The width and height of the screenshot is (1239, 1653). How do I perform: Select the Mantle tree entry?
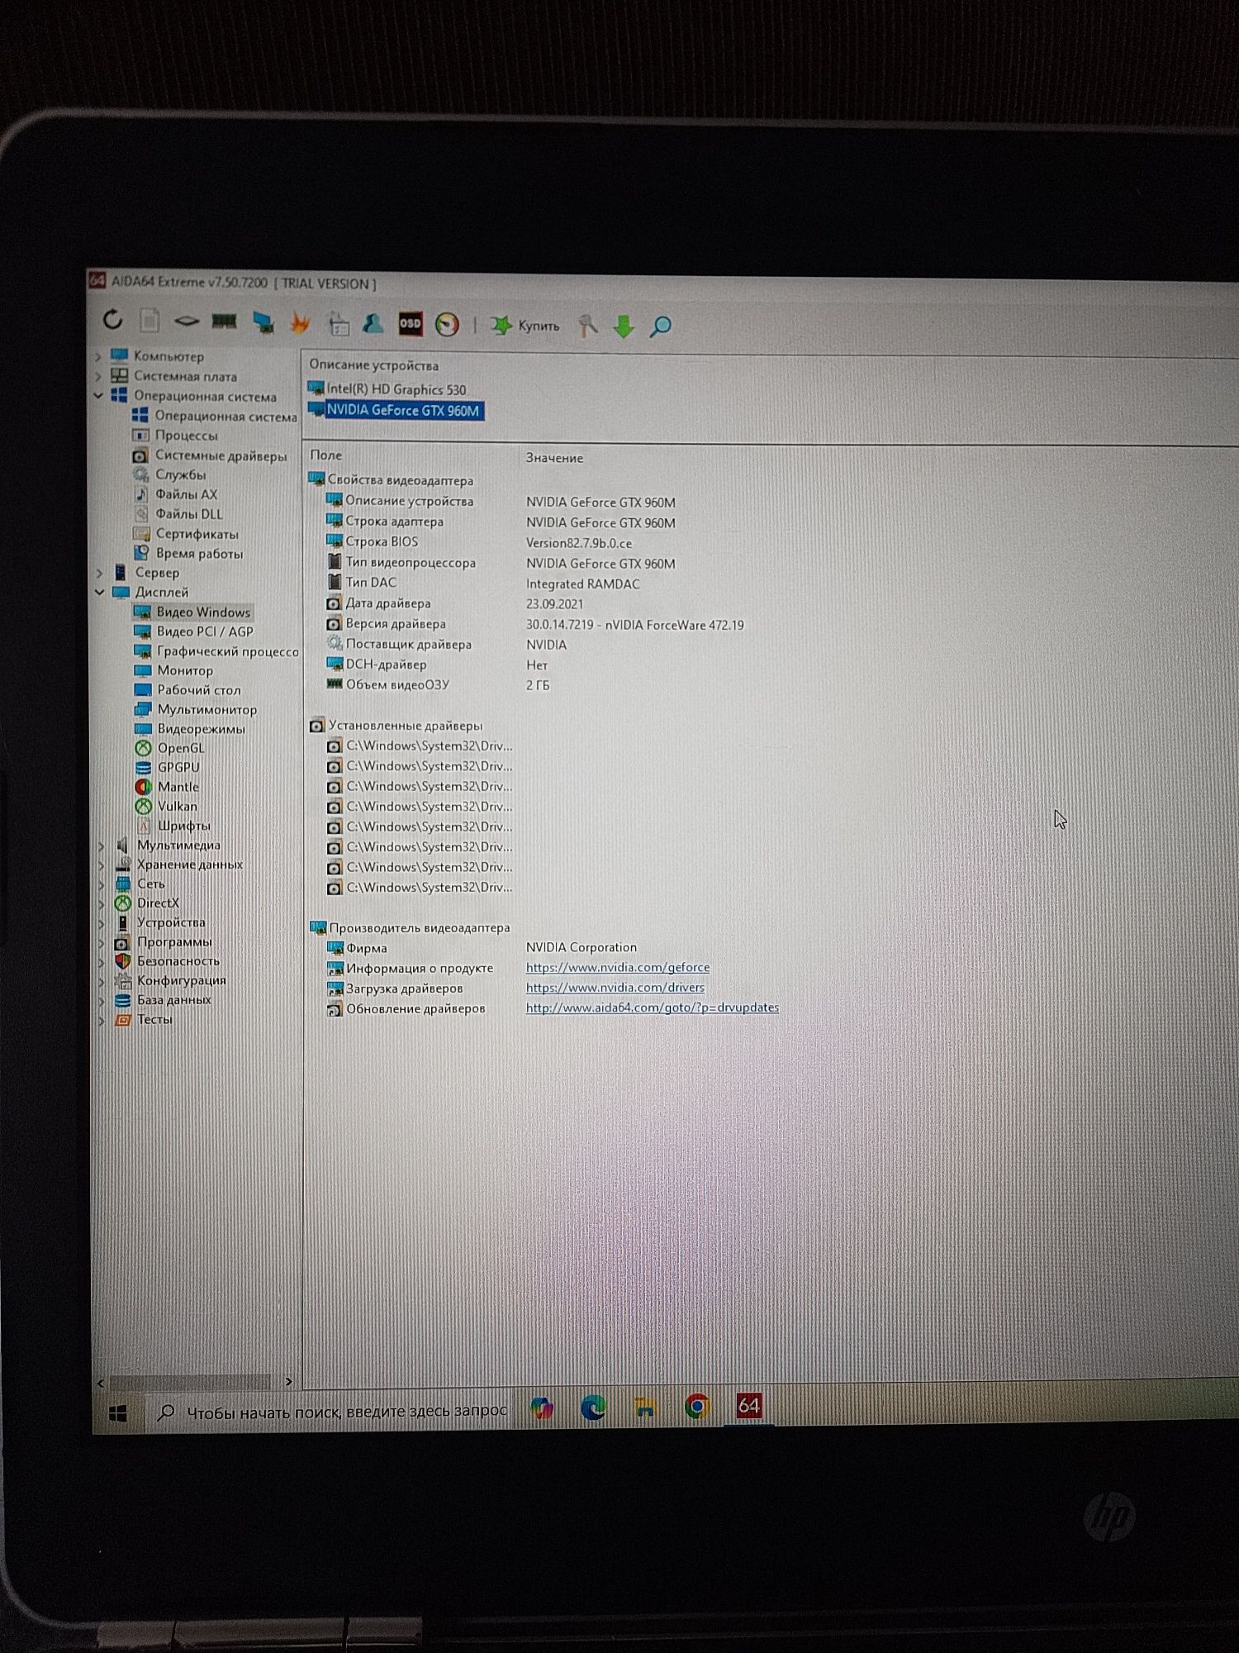tap(178, 787)
